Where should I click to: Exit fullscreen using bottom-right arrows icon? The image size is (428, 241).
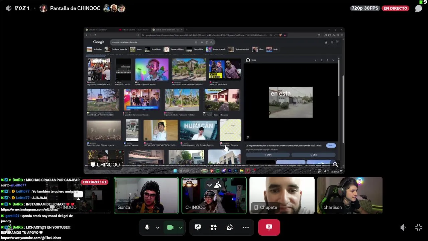click(419, 228)
